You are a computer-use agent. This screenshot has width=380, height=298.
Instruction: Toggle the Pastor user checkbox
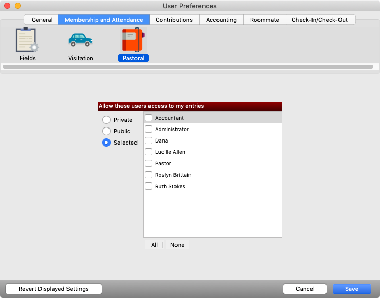coord(148,163)
